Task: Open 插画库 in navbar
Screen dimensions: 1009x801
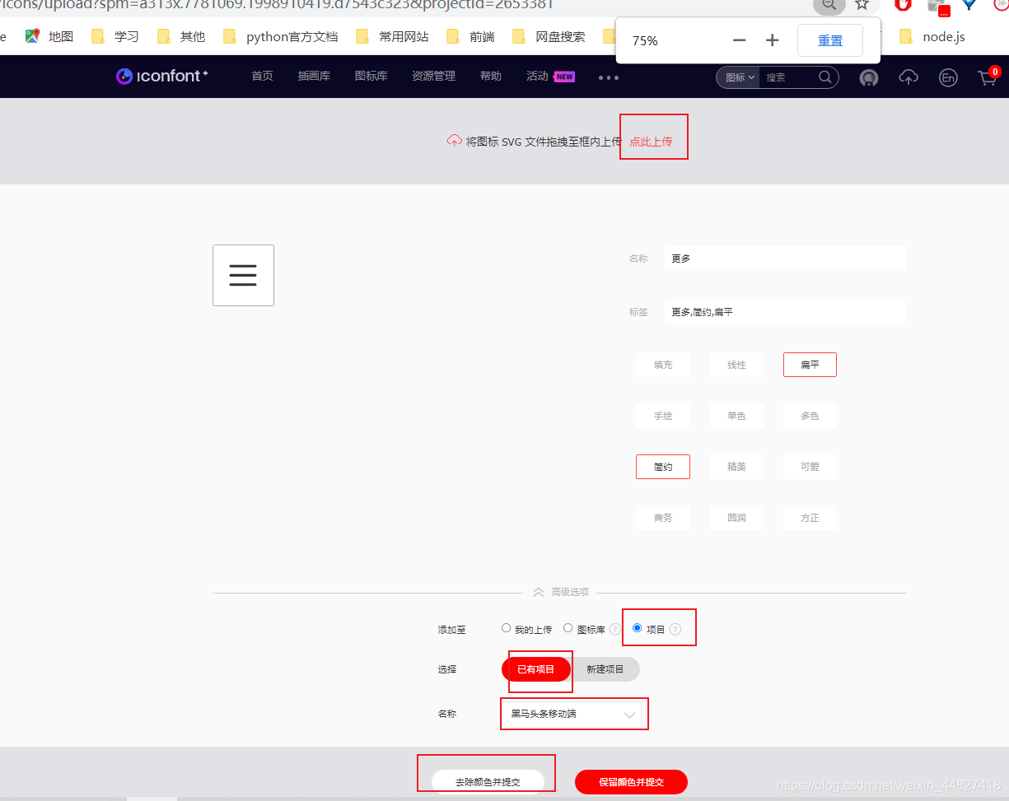Action: click(314, 77)
